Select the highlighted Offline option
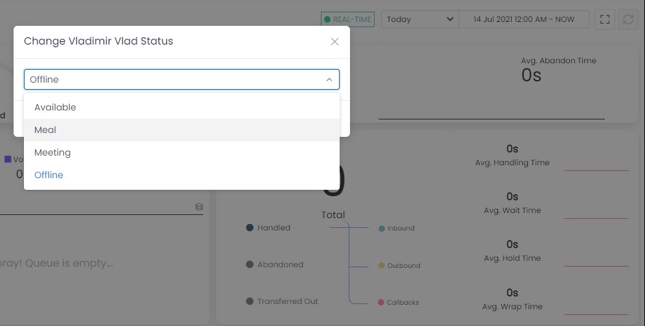 pyautogui.click(x=181, y=175)
